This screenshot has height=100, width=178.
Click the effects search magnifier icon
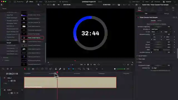(x=38, y=5)
